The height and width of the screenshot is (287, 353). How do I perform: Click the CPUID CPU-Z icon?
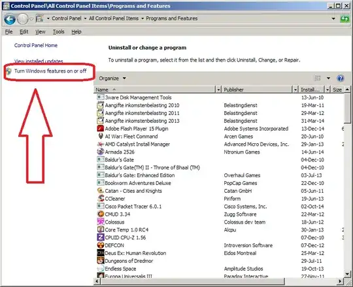coord(101,237)
